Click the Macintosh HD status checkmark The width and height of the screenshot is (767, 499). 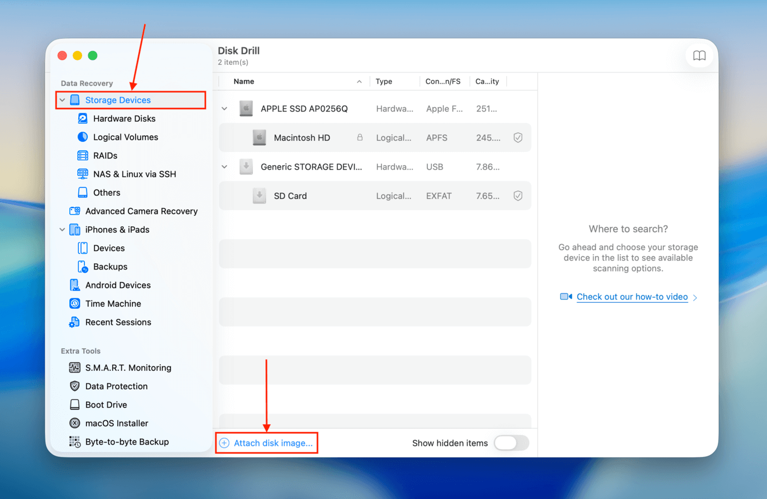[518, 137]
